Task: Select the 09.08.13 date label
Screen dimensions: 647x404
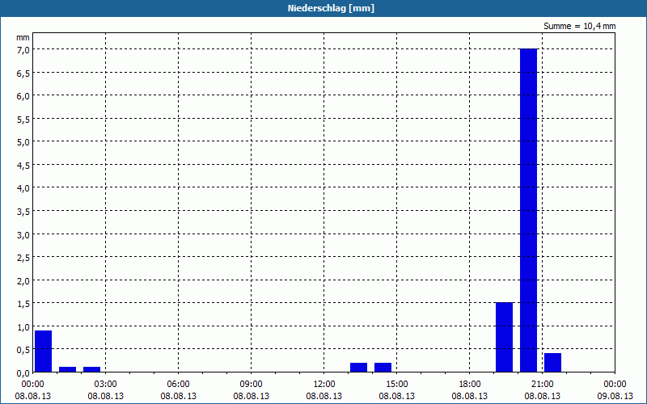Action: pos(615,396)
